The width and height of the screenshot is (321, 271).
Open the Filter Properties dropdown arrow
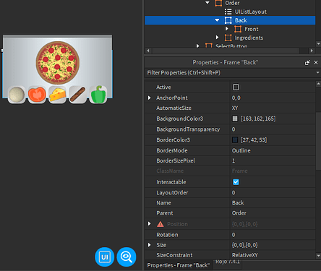[317, 73]
